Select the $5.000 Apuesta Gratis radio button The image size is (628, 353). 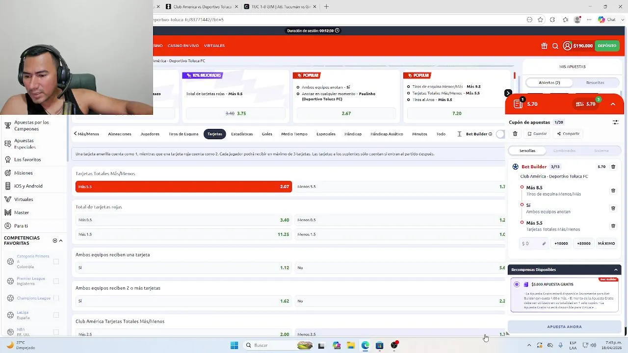point(517,284)
